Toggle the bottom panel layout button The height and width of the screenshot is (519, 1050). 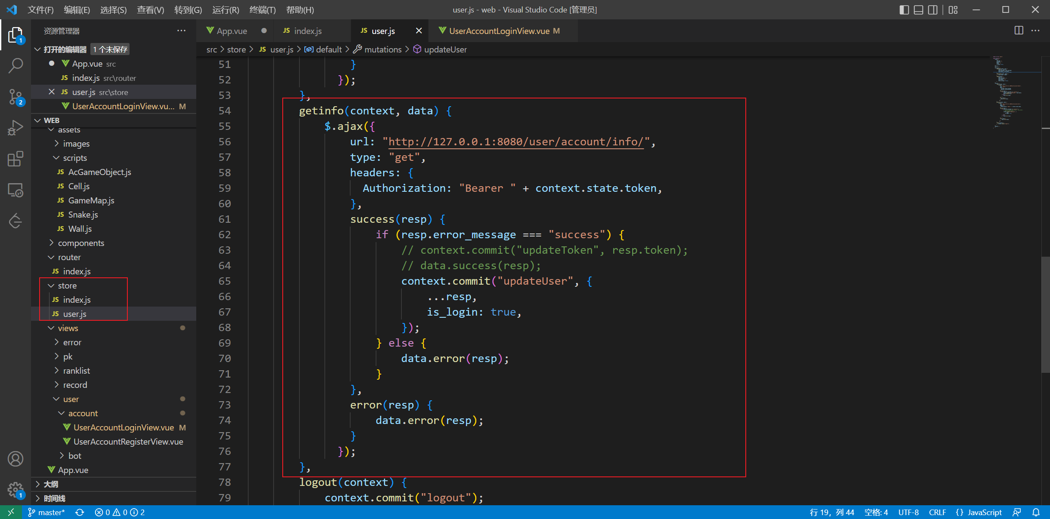point(918,9)
